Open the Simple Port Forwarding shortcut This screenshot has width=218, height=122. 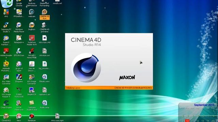click(45, 3)
